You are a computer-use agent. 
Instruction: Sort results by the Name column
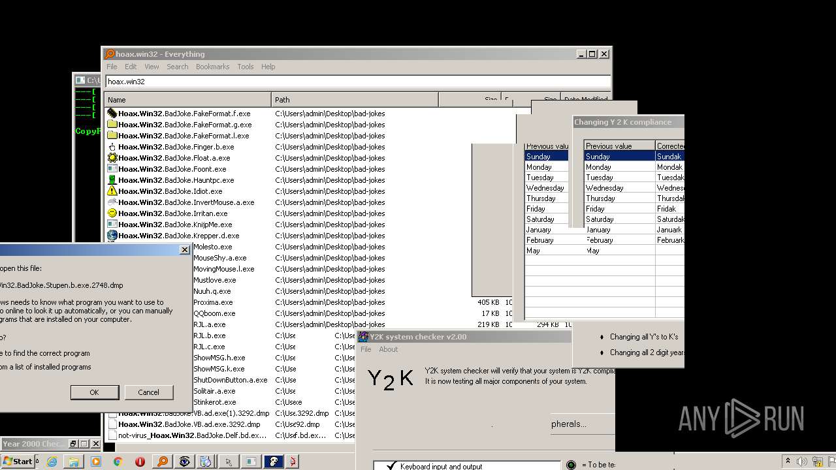coord(188,100)
